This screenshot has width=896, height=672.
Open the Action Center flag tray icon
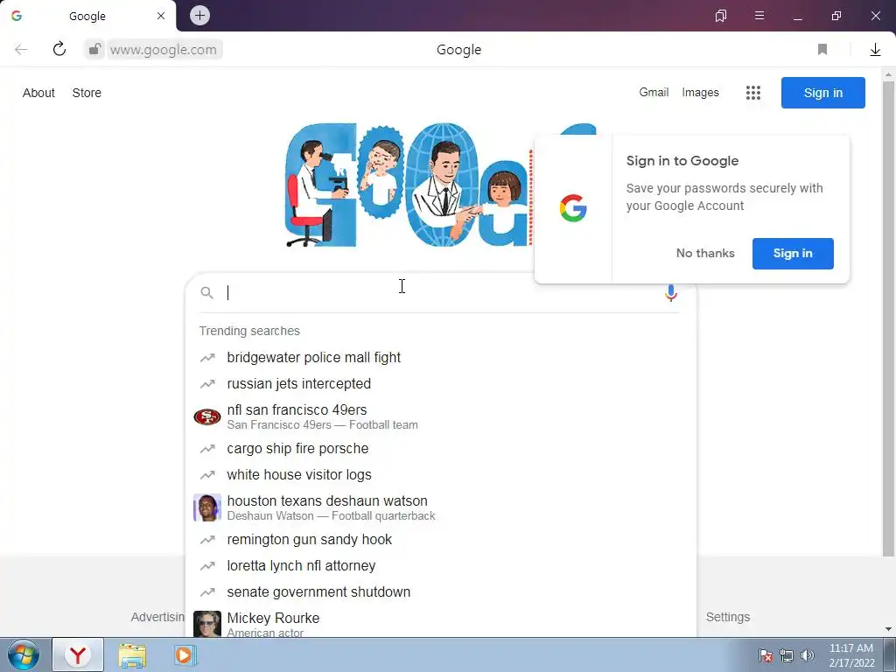pos(765,655)
